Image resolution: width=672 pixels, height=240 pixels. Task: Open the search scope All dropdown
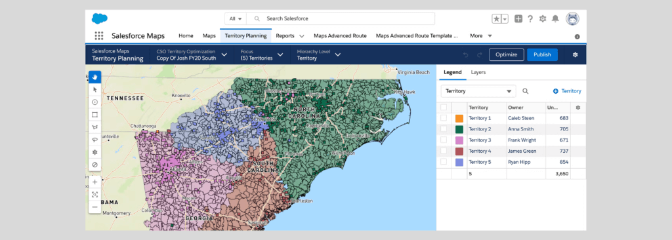click(236, 19)
